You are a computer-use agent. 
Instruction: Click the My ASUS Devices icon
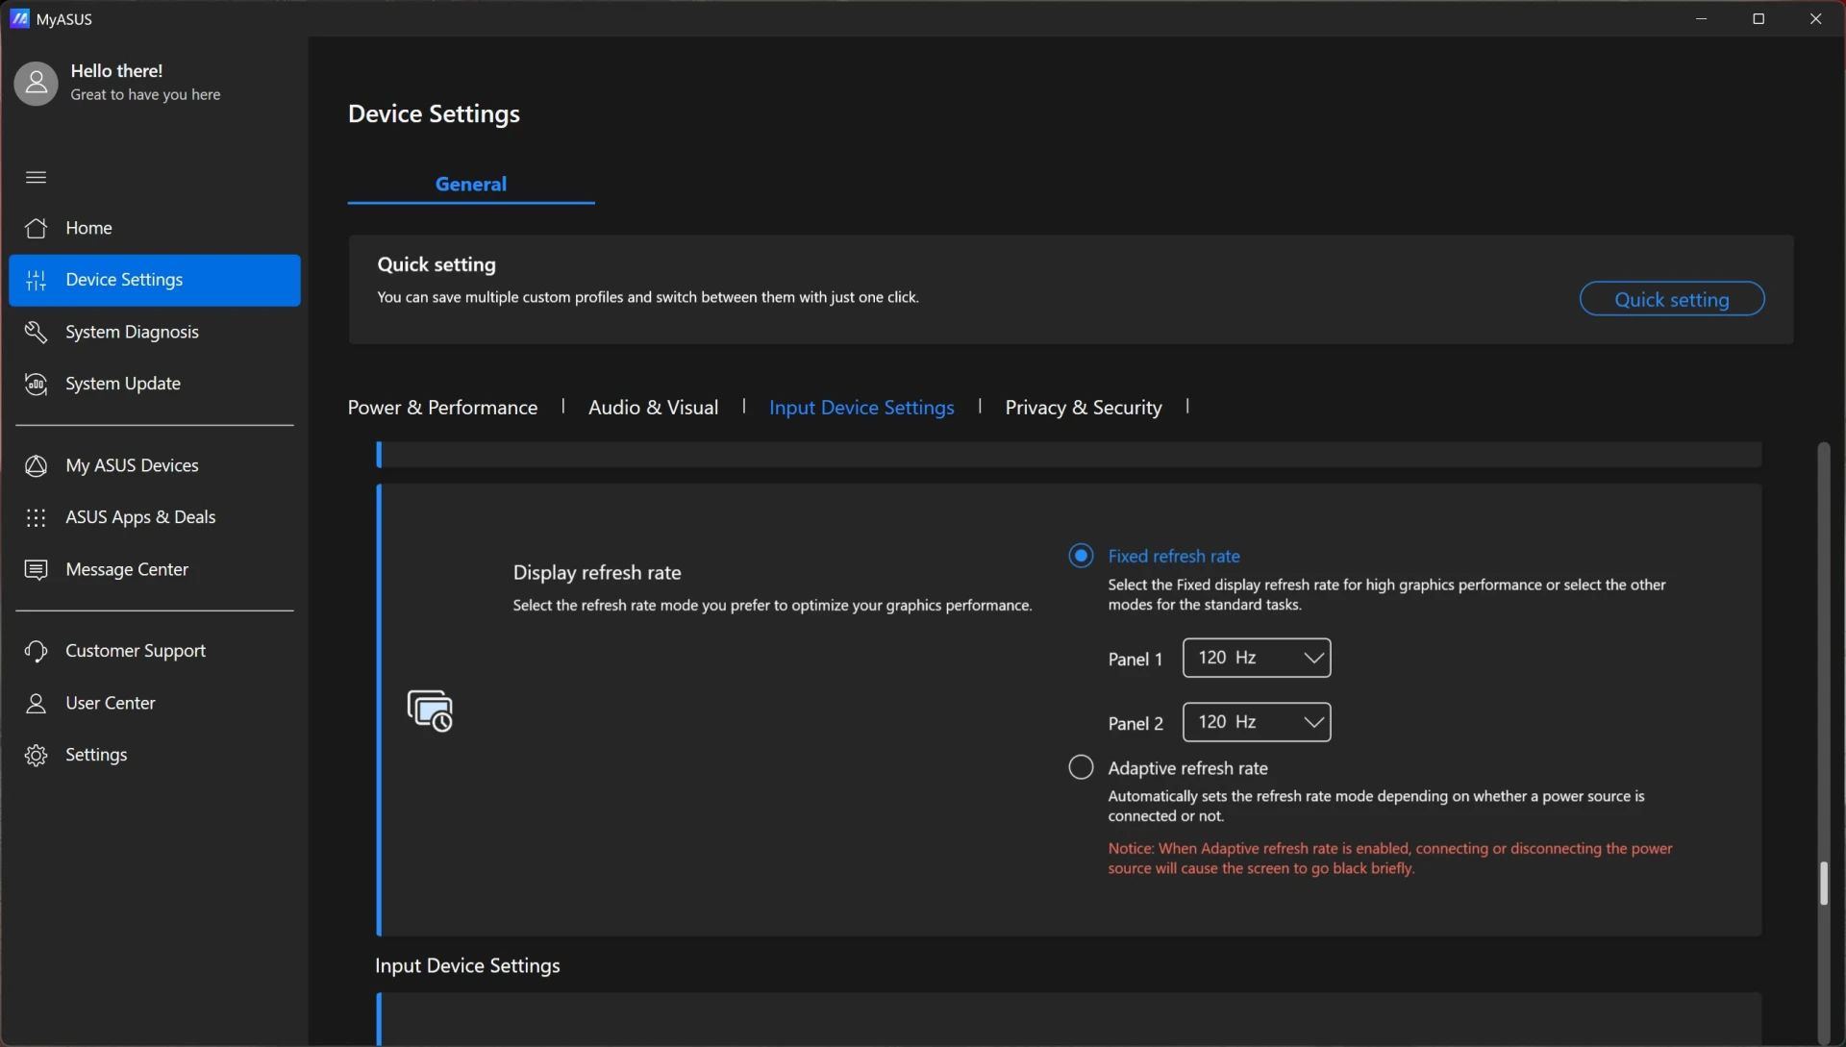coord(36,465)
